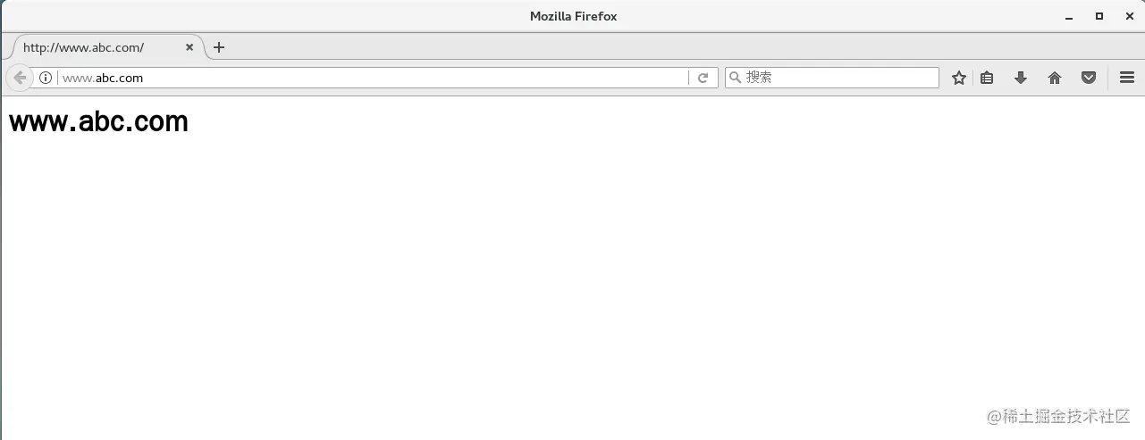The height and width of the screenshot is (440, 1145).
Task: Bookmark this page with the star icon
Action: 959,78
